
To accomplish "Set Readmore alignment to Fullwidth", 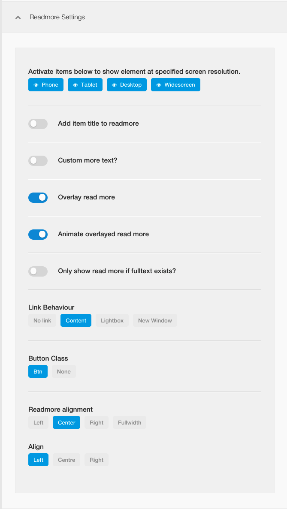I will [x=130, y=422].
